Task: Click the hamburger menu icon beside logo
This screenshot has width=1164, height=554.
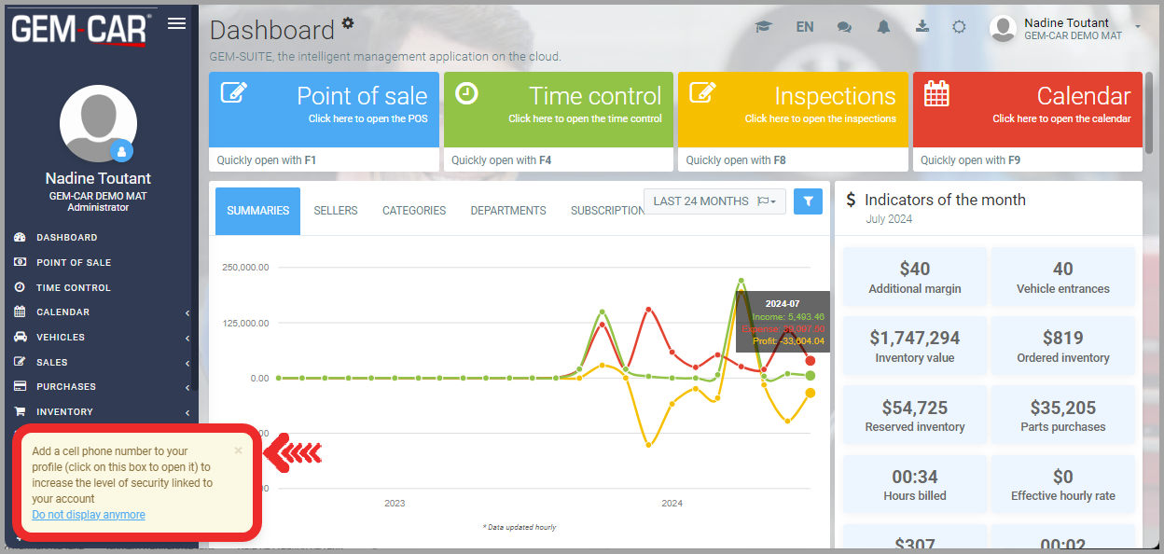Action: 176,24
